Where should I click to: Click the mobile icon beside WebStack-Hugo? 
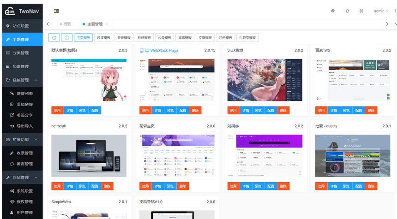(142, 50)
